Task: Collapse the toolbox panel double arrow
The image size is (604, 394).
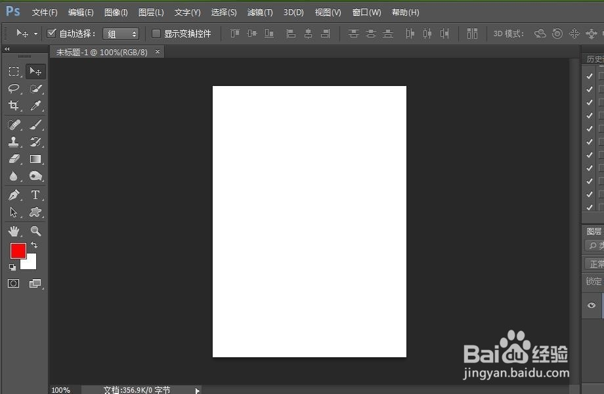Action: click(7, 49)
